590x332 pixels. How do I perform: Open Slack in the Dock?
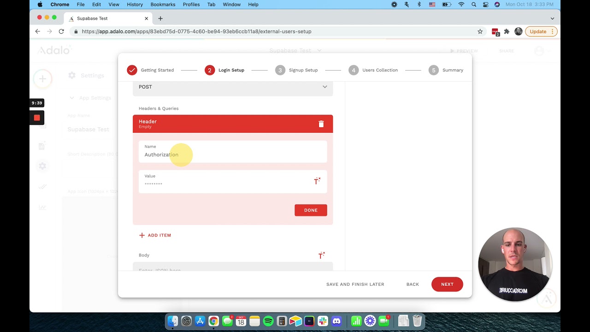(323, 321)
